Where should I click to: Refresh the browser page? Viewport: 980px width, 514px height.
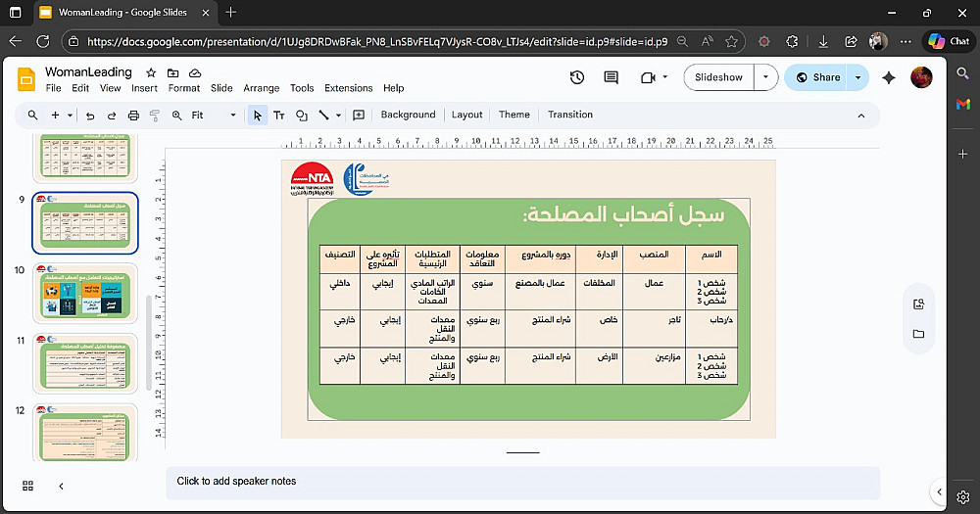point(43,41)
